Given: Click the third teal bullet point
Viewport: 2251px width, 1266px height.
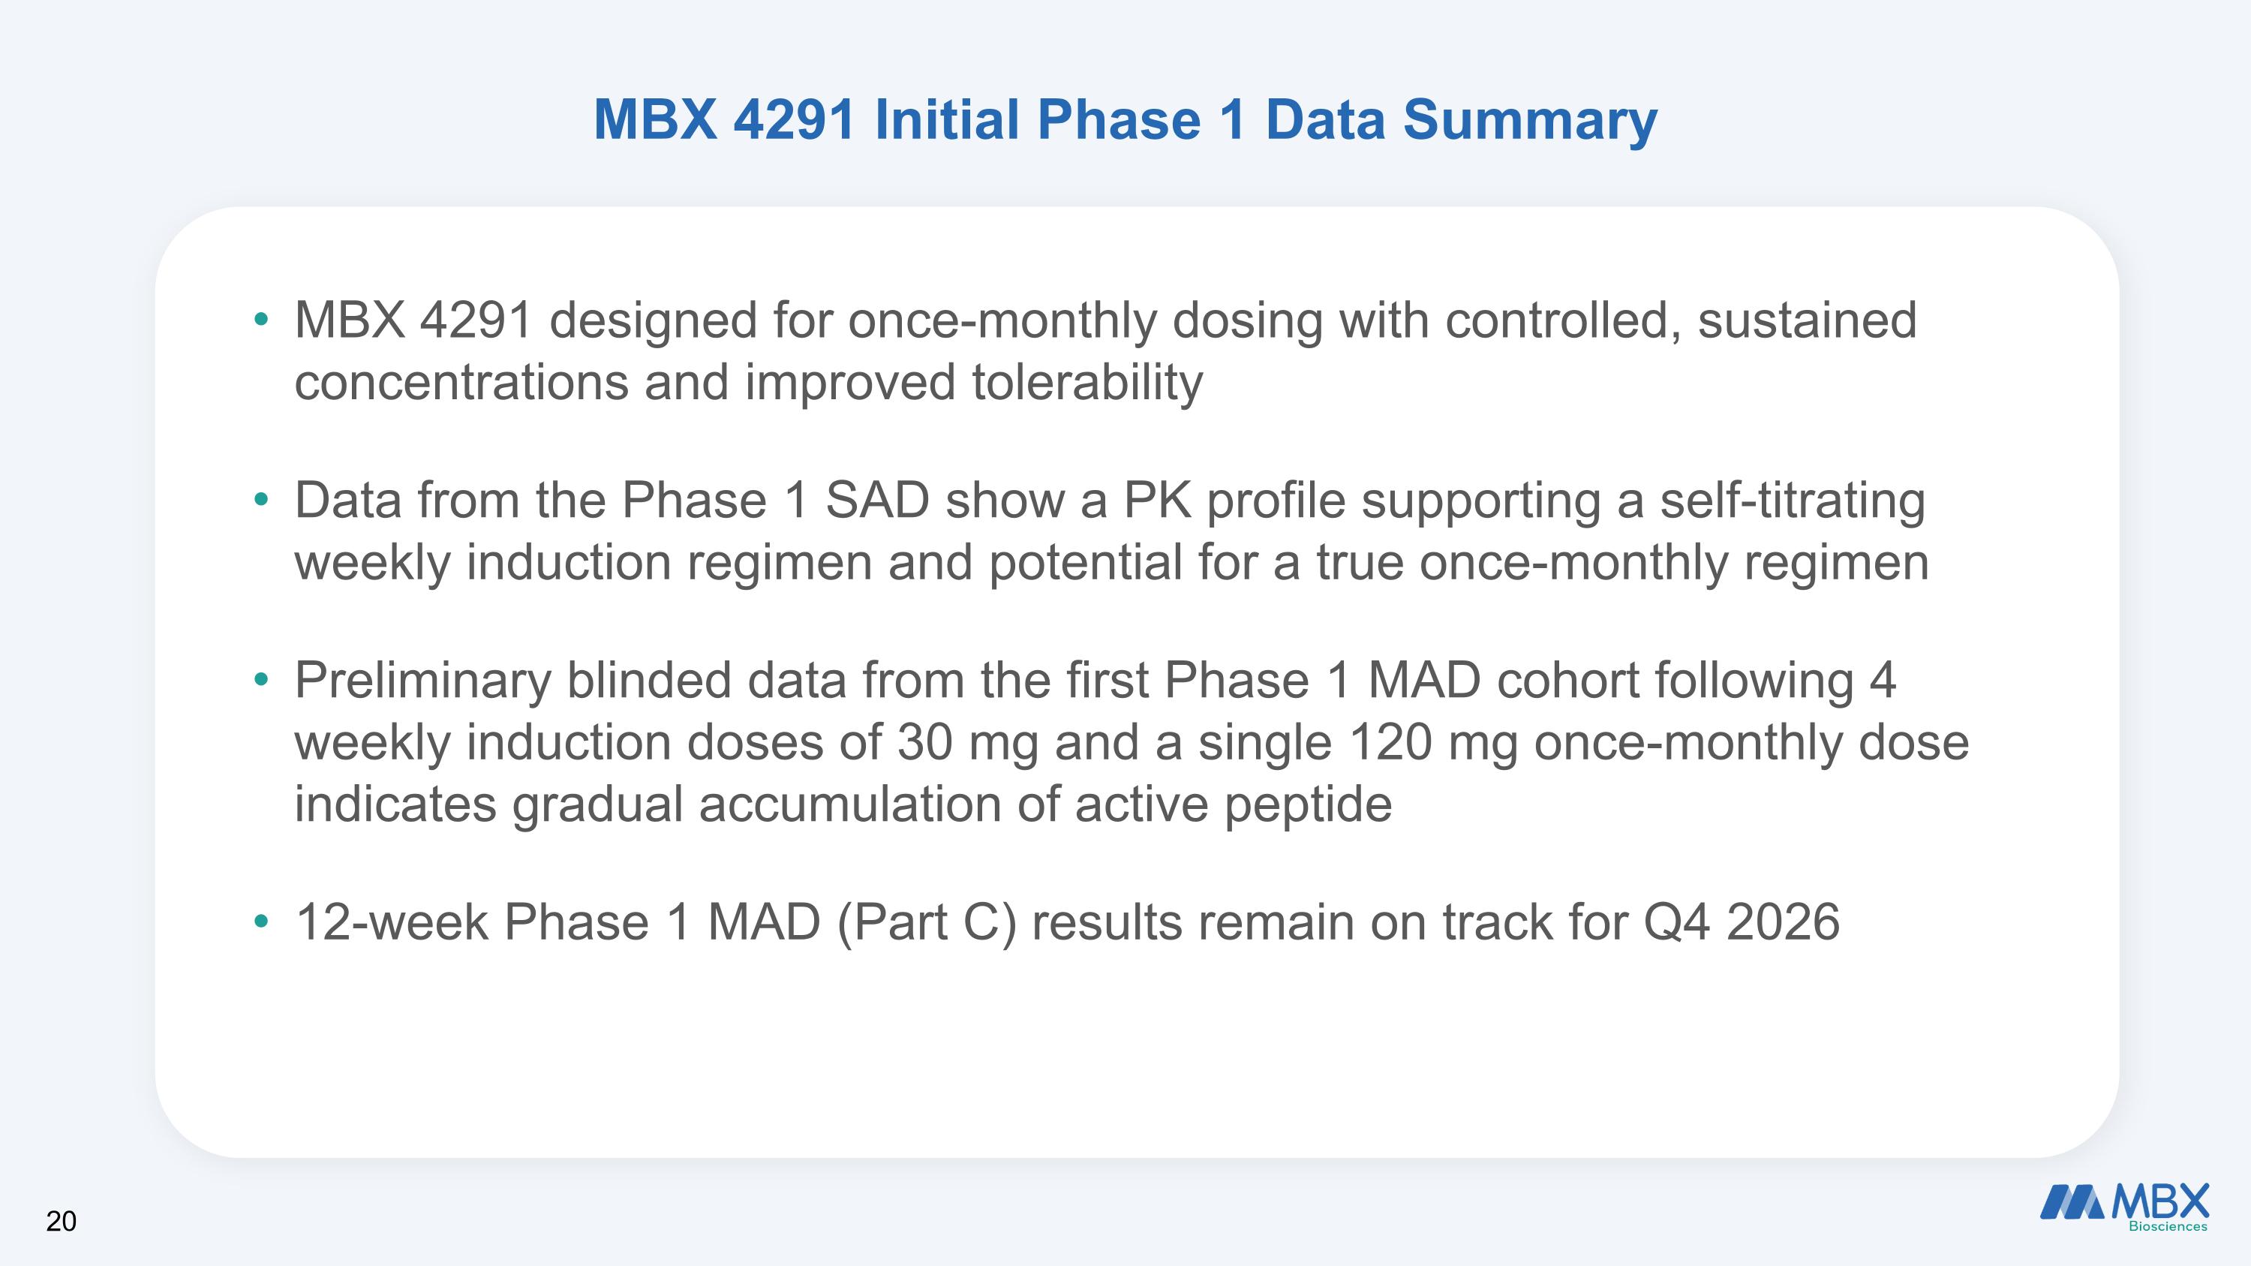Looking at the screenshot, I should [x=260, y=680].
